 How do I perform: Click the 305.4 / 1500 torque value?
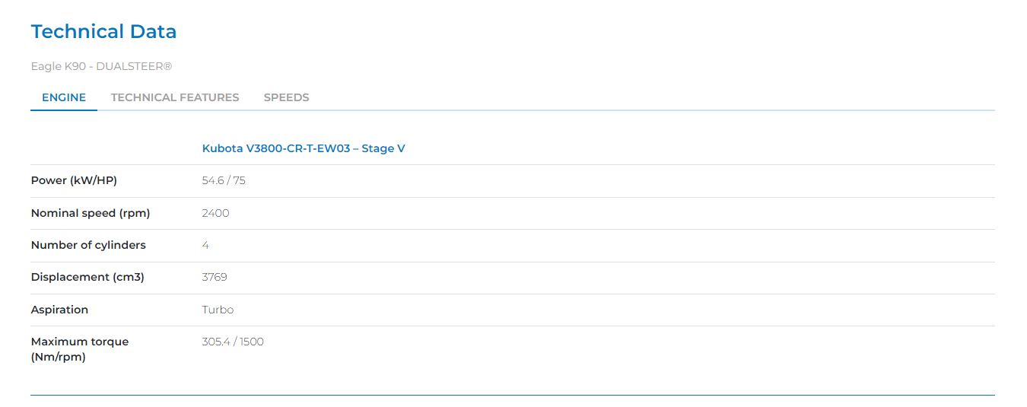coord(233,342)
